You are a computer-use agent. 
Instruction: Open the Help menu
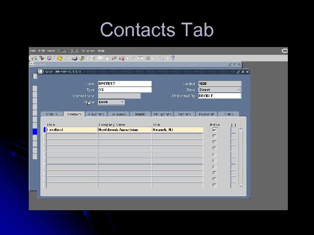coord(101,51)
